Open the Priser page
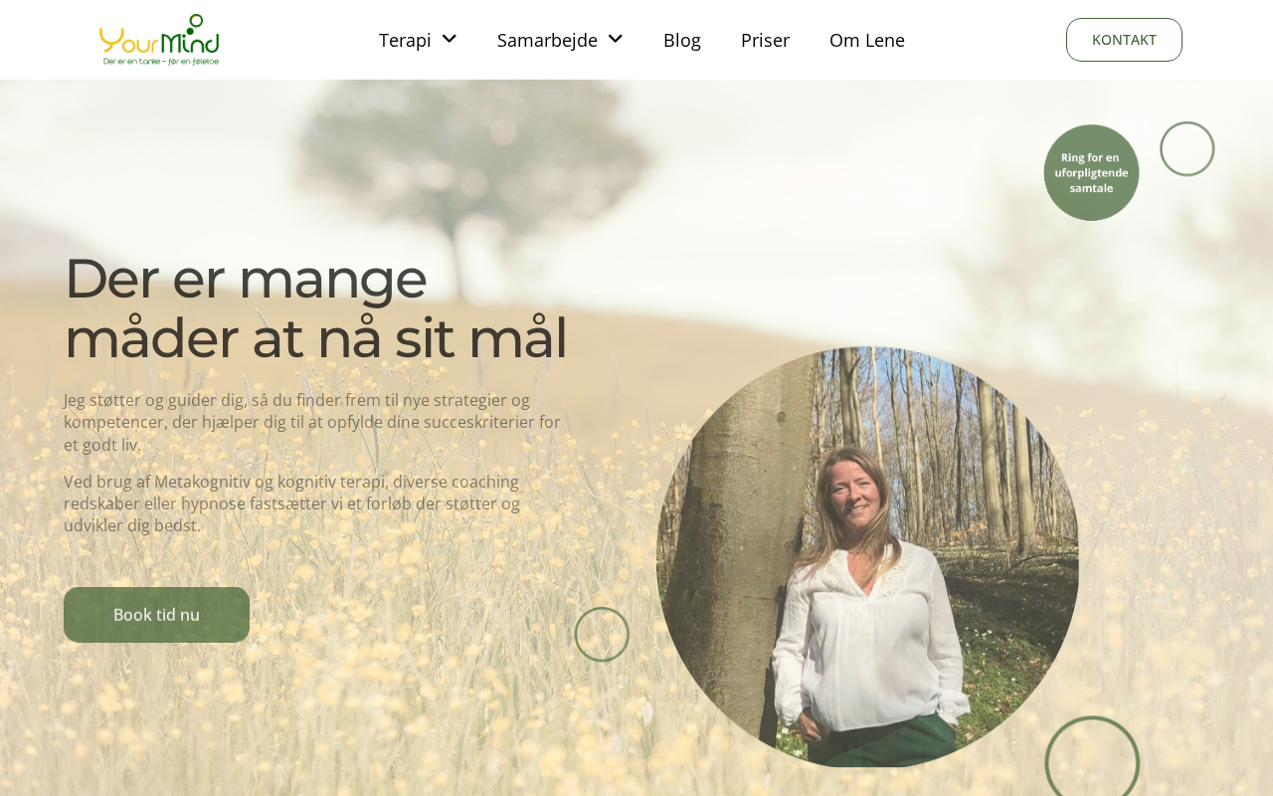The width and height of the screenshot is (1273, 796). [765, 40]
